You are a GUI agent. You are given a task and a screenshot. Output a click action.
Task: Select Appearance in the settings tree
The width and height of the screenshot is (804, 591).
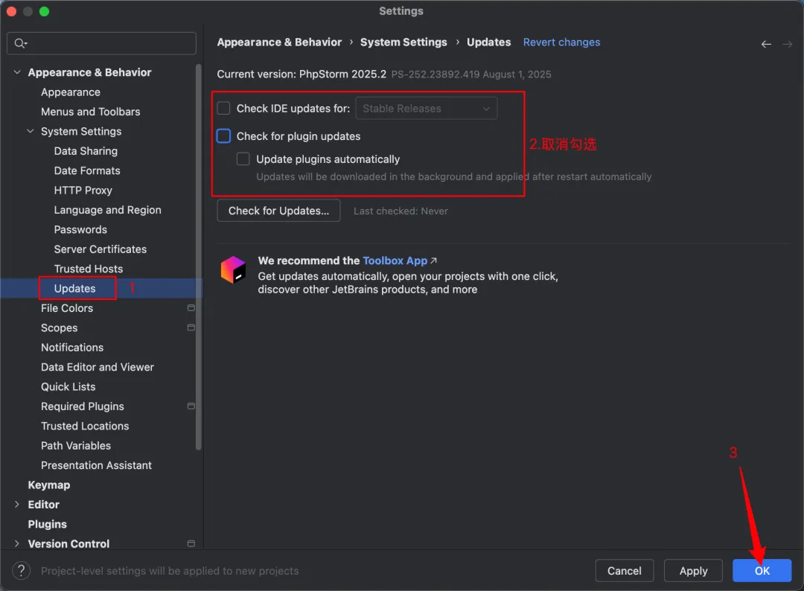[x=71, y=92]
